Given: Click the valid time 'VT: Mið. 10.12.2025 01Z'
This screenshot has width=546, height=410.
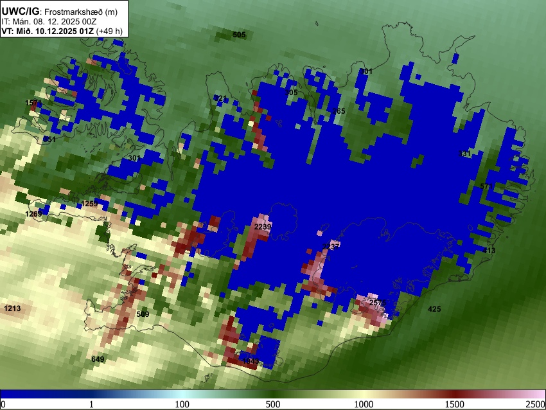Looking at the screenshot, I should (x=48, y=31).
